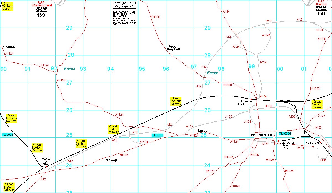Select the West Bergholt place name
Viewport: 332px width, 193px height.
[173, 48]
